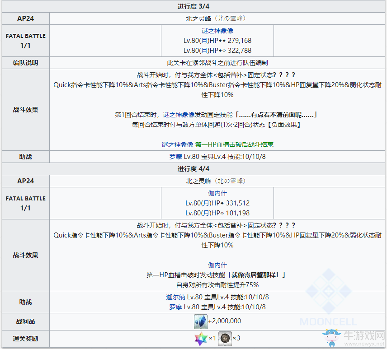Viewport: 387px width, 349px height.
Task: Select the 进行度 3/4 header
Action: [x=193, y=6]
